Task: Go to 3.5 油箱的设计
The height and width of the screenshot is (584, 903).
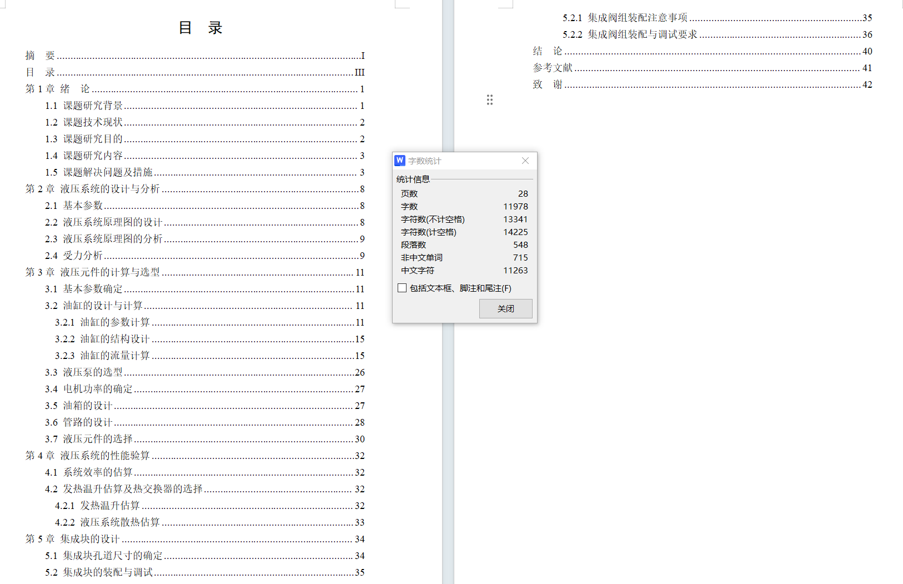Action: tap(205, 406)
